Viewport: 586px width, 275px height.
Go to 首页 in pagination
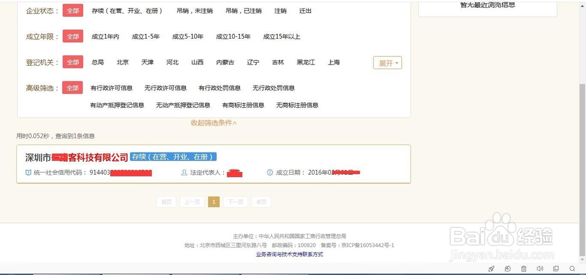[166, 202]
